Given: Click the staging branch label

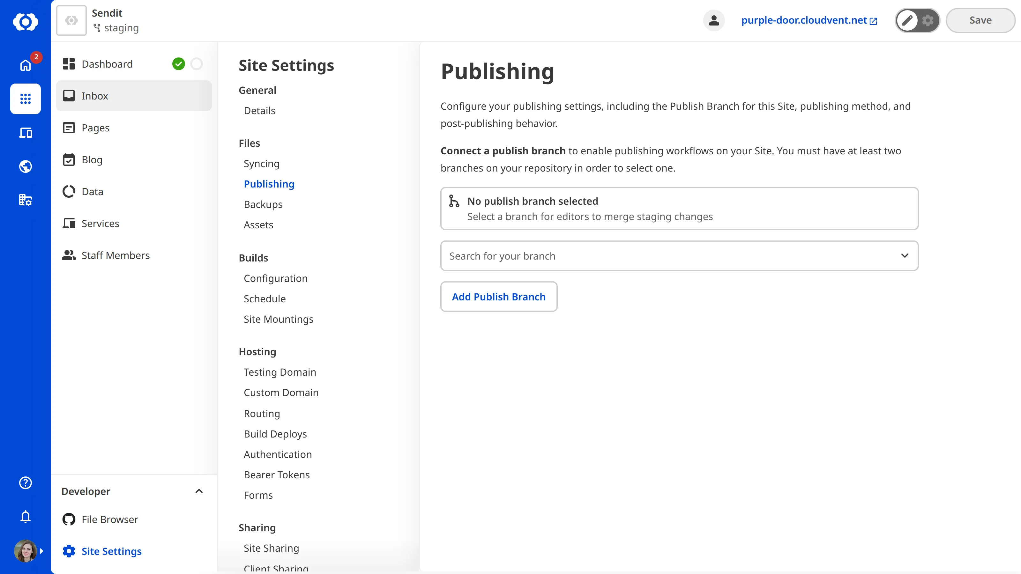Looking at the screenshot, I should coord(116,28).
